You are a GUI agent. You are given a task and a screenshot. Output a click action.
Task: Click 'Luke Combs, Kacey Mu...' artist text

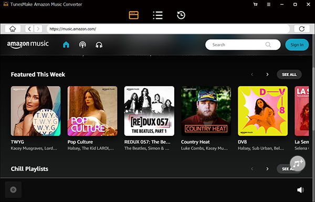[x=204, y=148]
